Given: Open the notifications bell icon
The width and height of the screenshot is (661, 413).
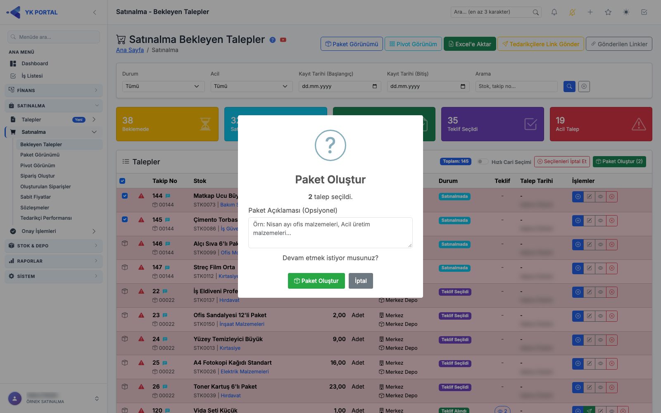Looking at the screenshot, I should coord(554,12).
